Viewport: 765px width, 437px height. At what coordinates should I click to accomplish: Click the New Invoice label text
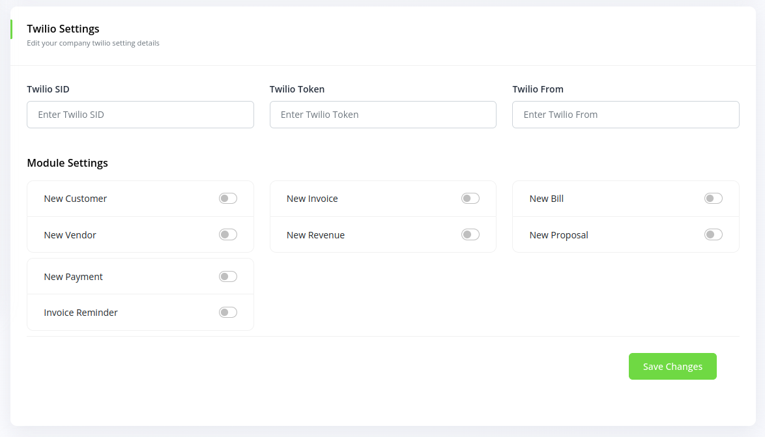tap(312, 199)
